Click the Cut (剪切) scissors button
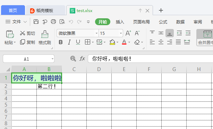Viewport: 213px width, 129px height. 27,33
